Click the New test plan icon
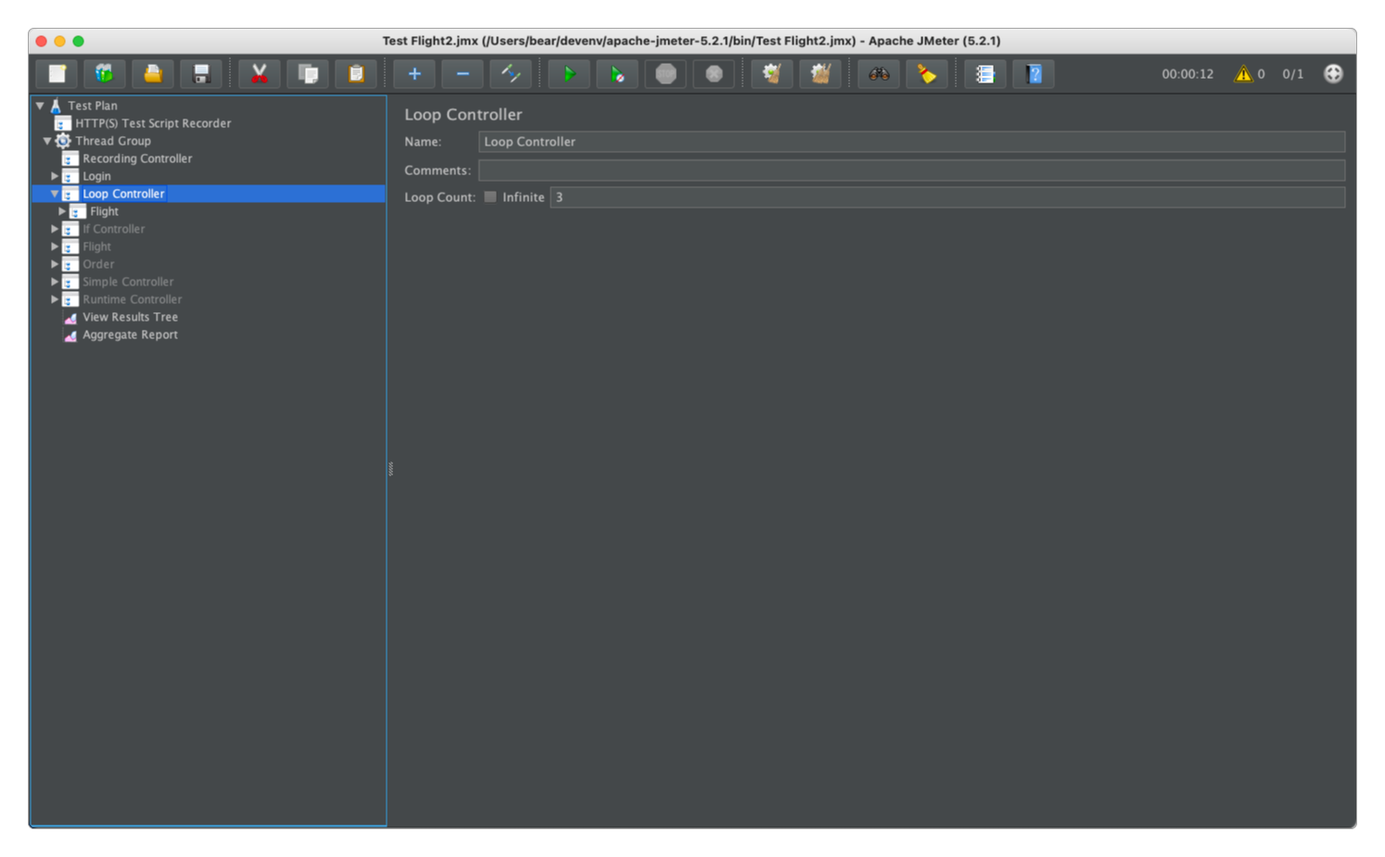Image resolution: width=1385 pixels, height=857 pixels. [x=57, y=74]
